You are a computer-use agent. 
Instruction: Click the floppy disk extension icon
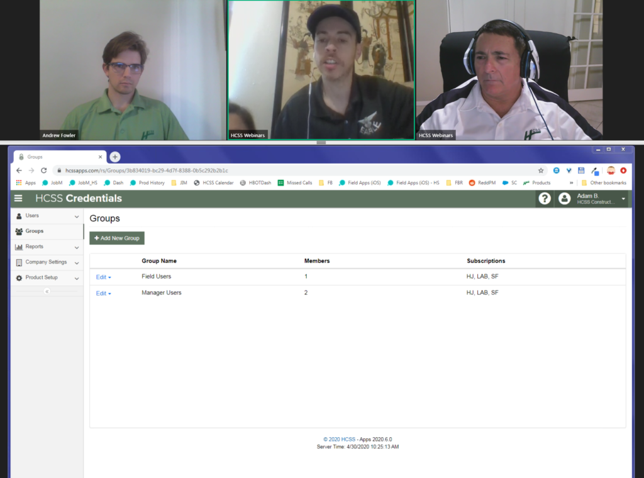coord(581,170)
